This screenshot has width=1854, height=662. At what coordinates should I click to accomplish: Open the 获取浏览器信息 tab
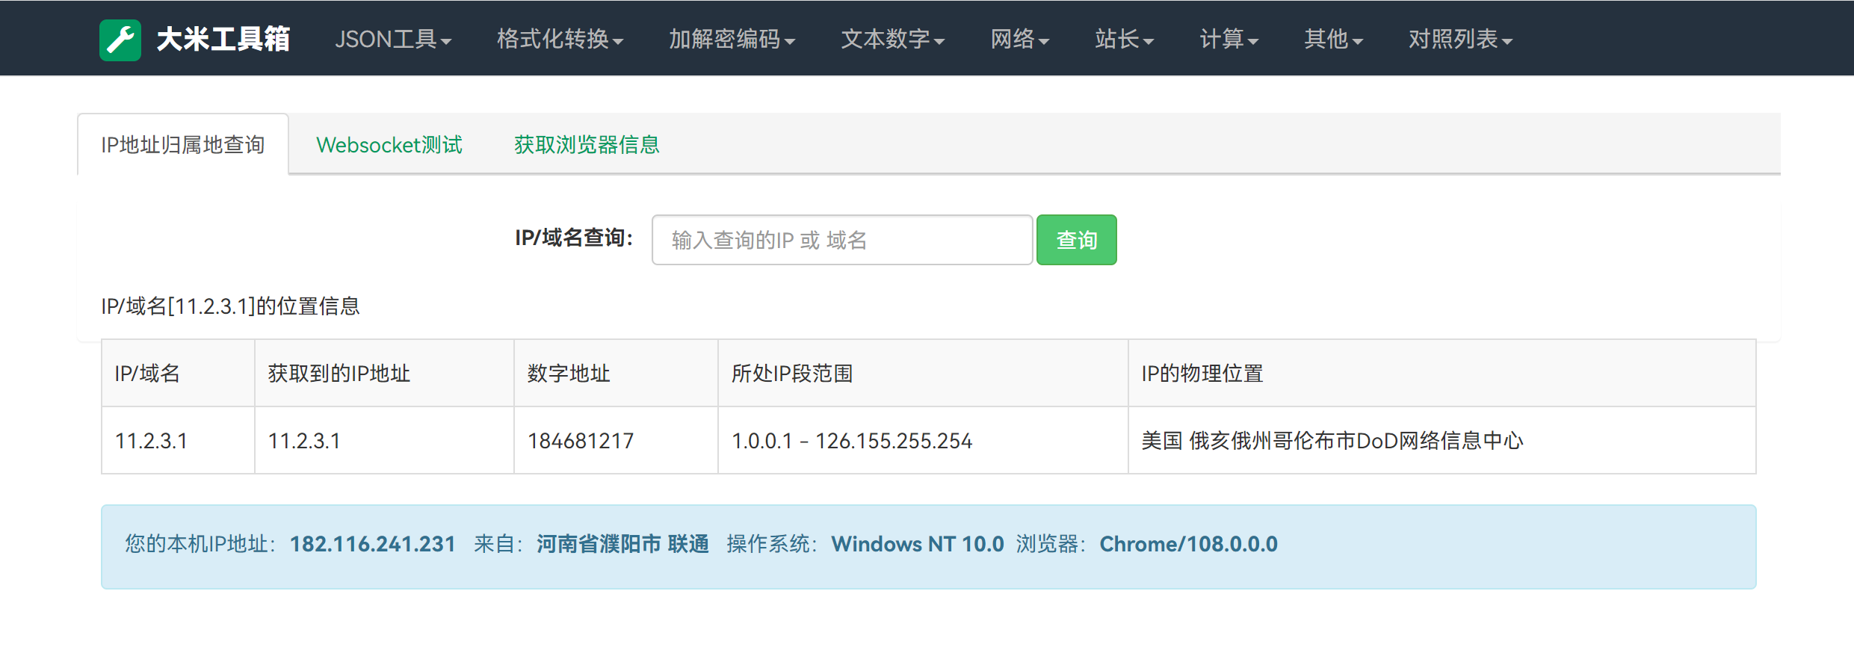point(587,145)
